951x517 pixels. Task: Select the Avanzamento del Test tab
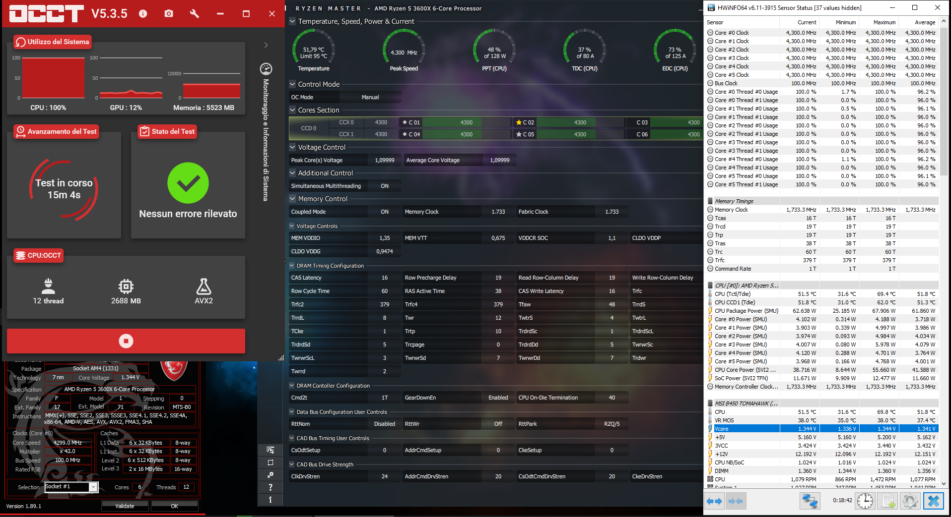click(x=56, y=131)
